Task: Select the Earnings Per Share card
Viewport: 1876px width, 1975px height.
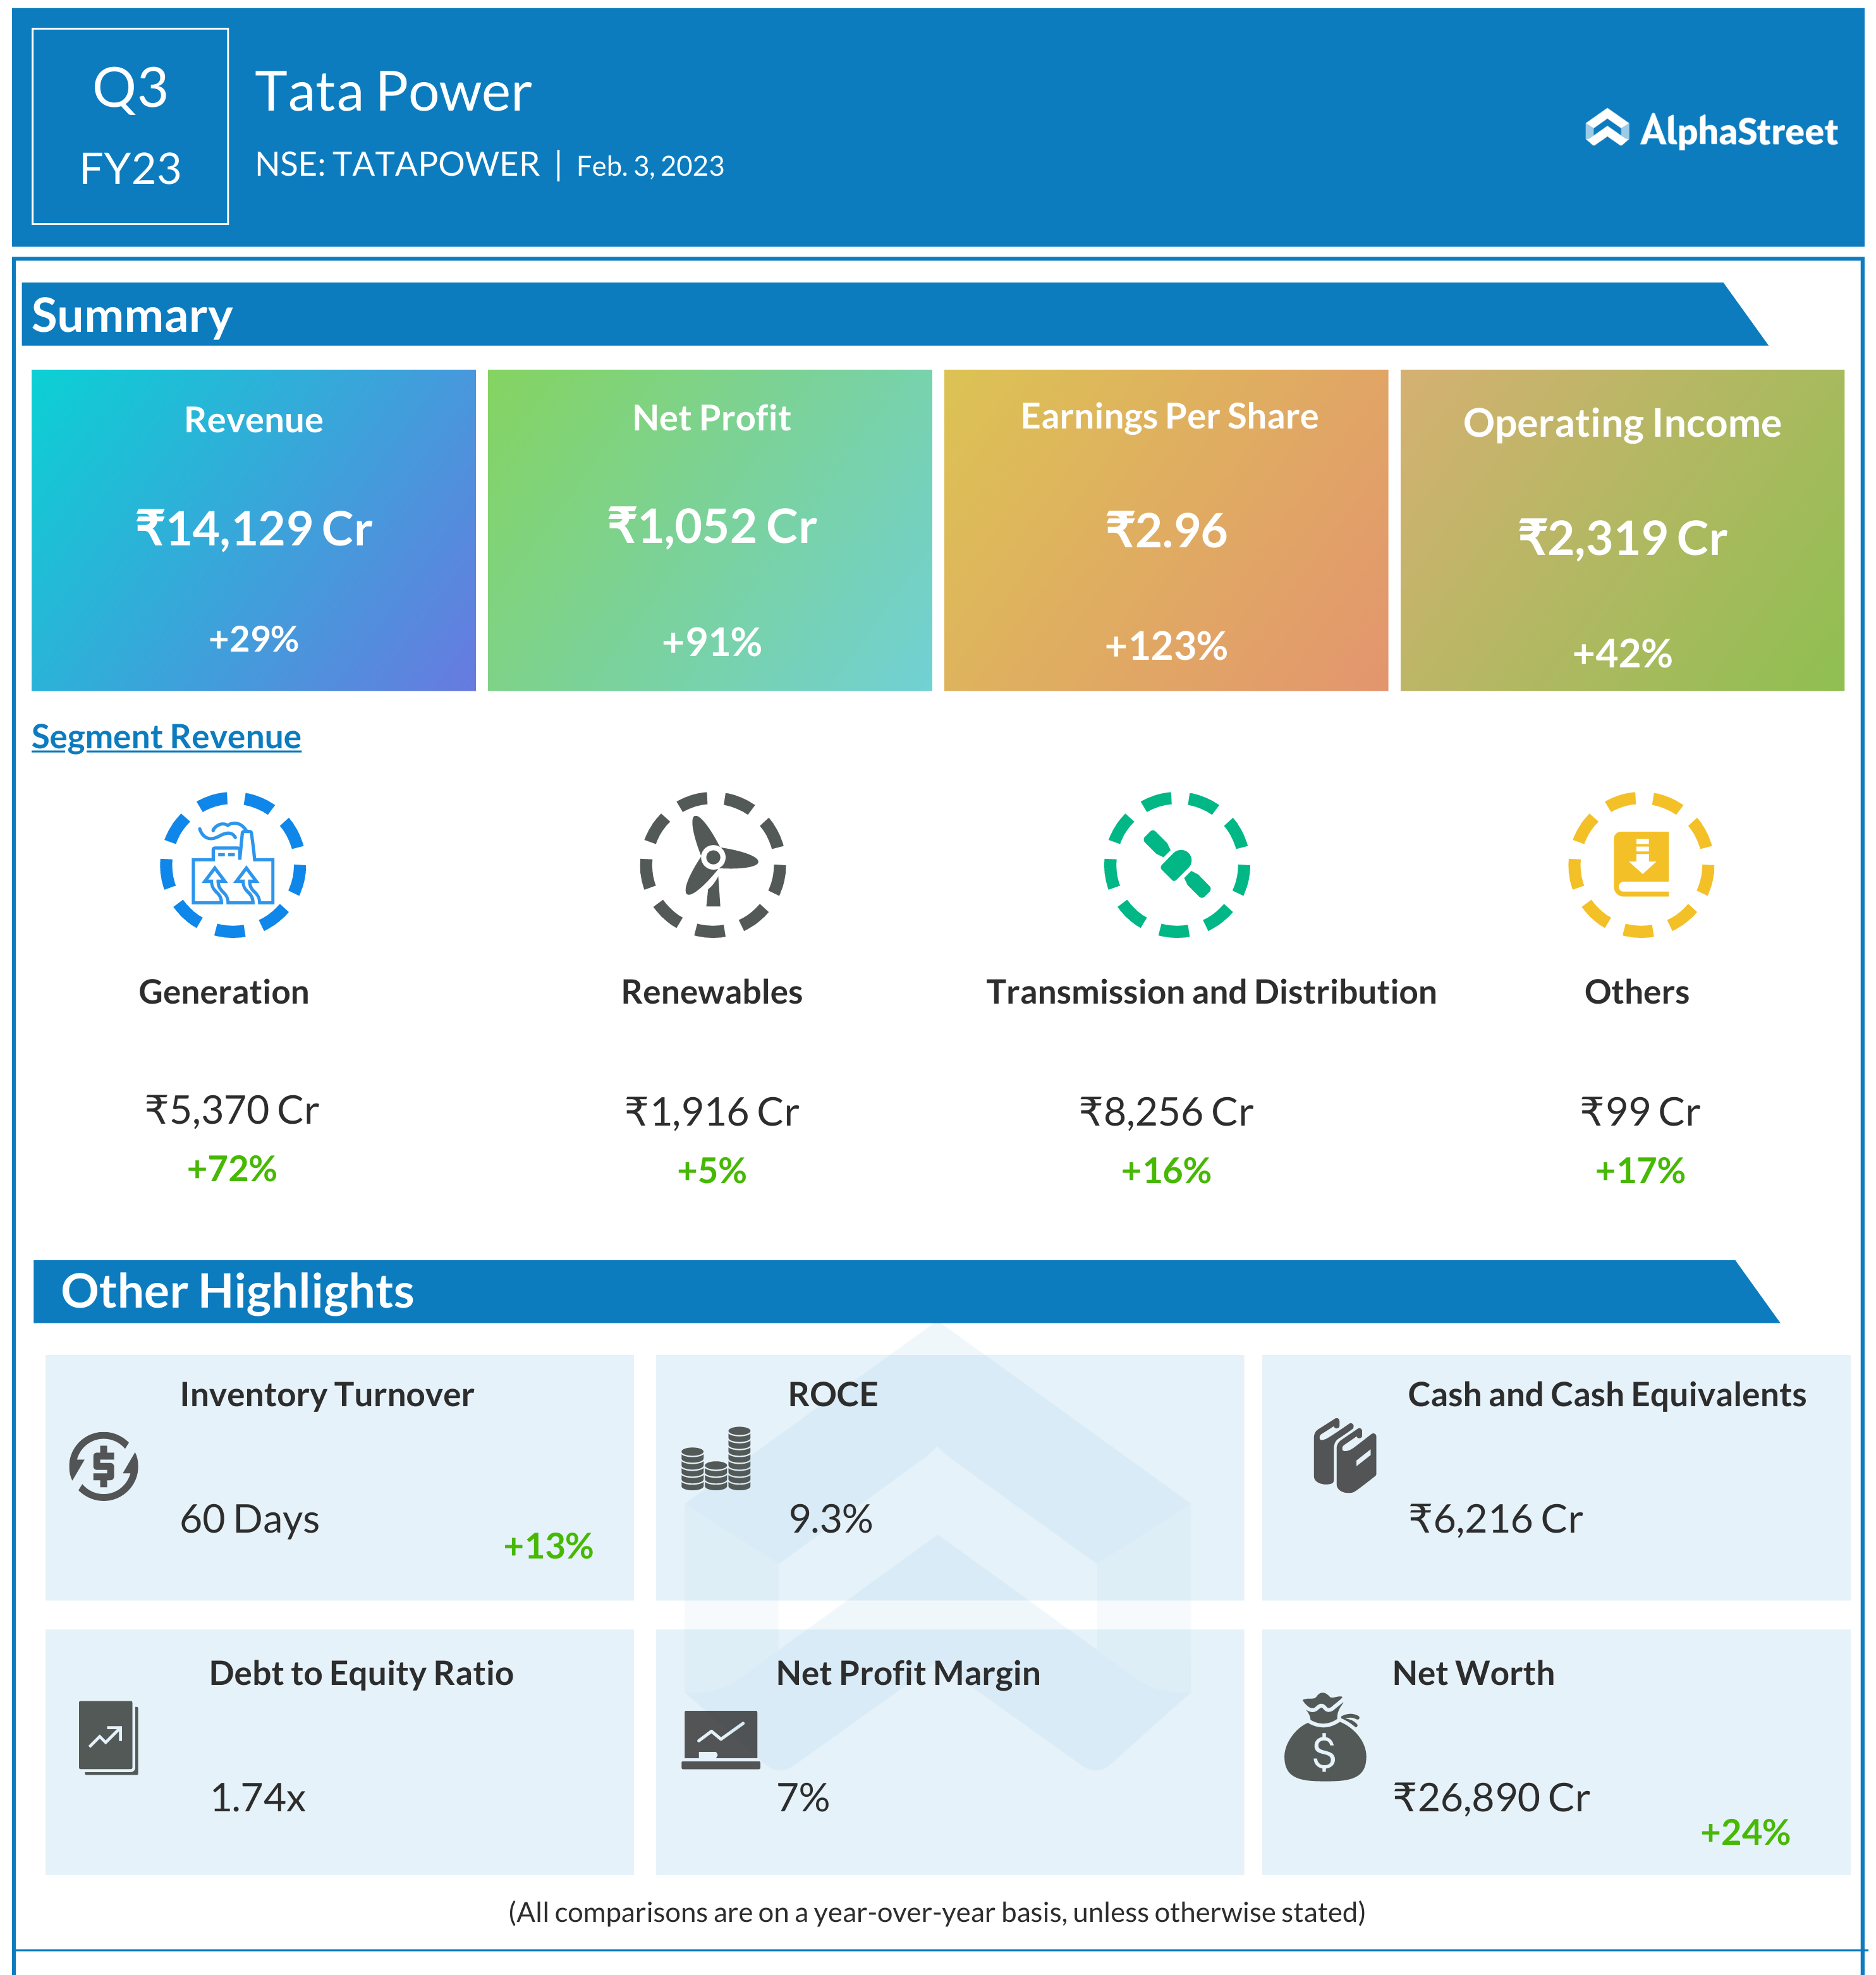Action: (x=1166, y=530)
